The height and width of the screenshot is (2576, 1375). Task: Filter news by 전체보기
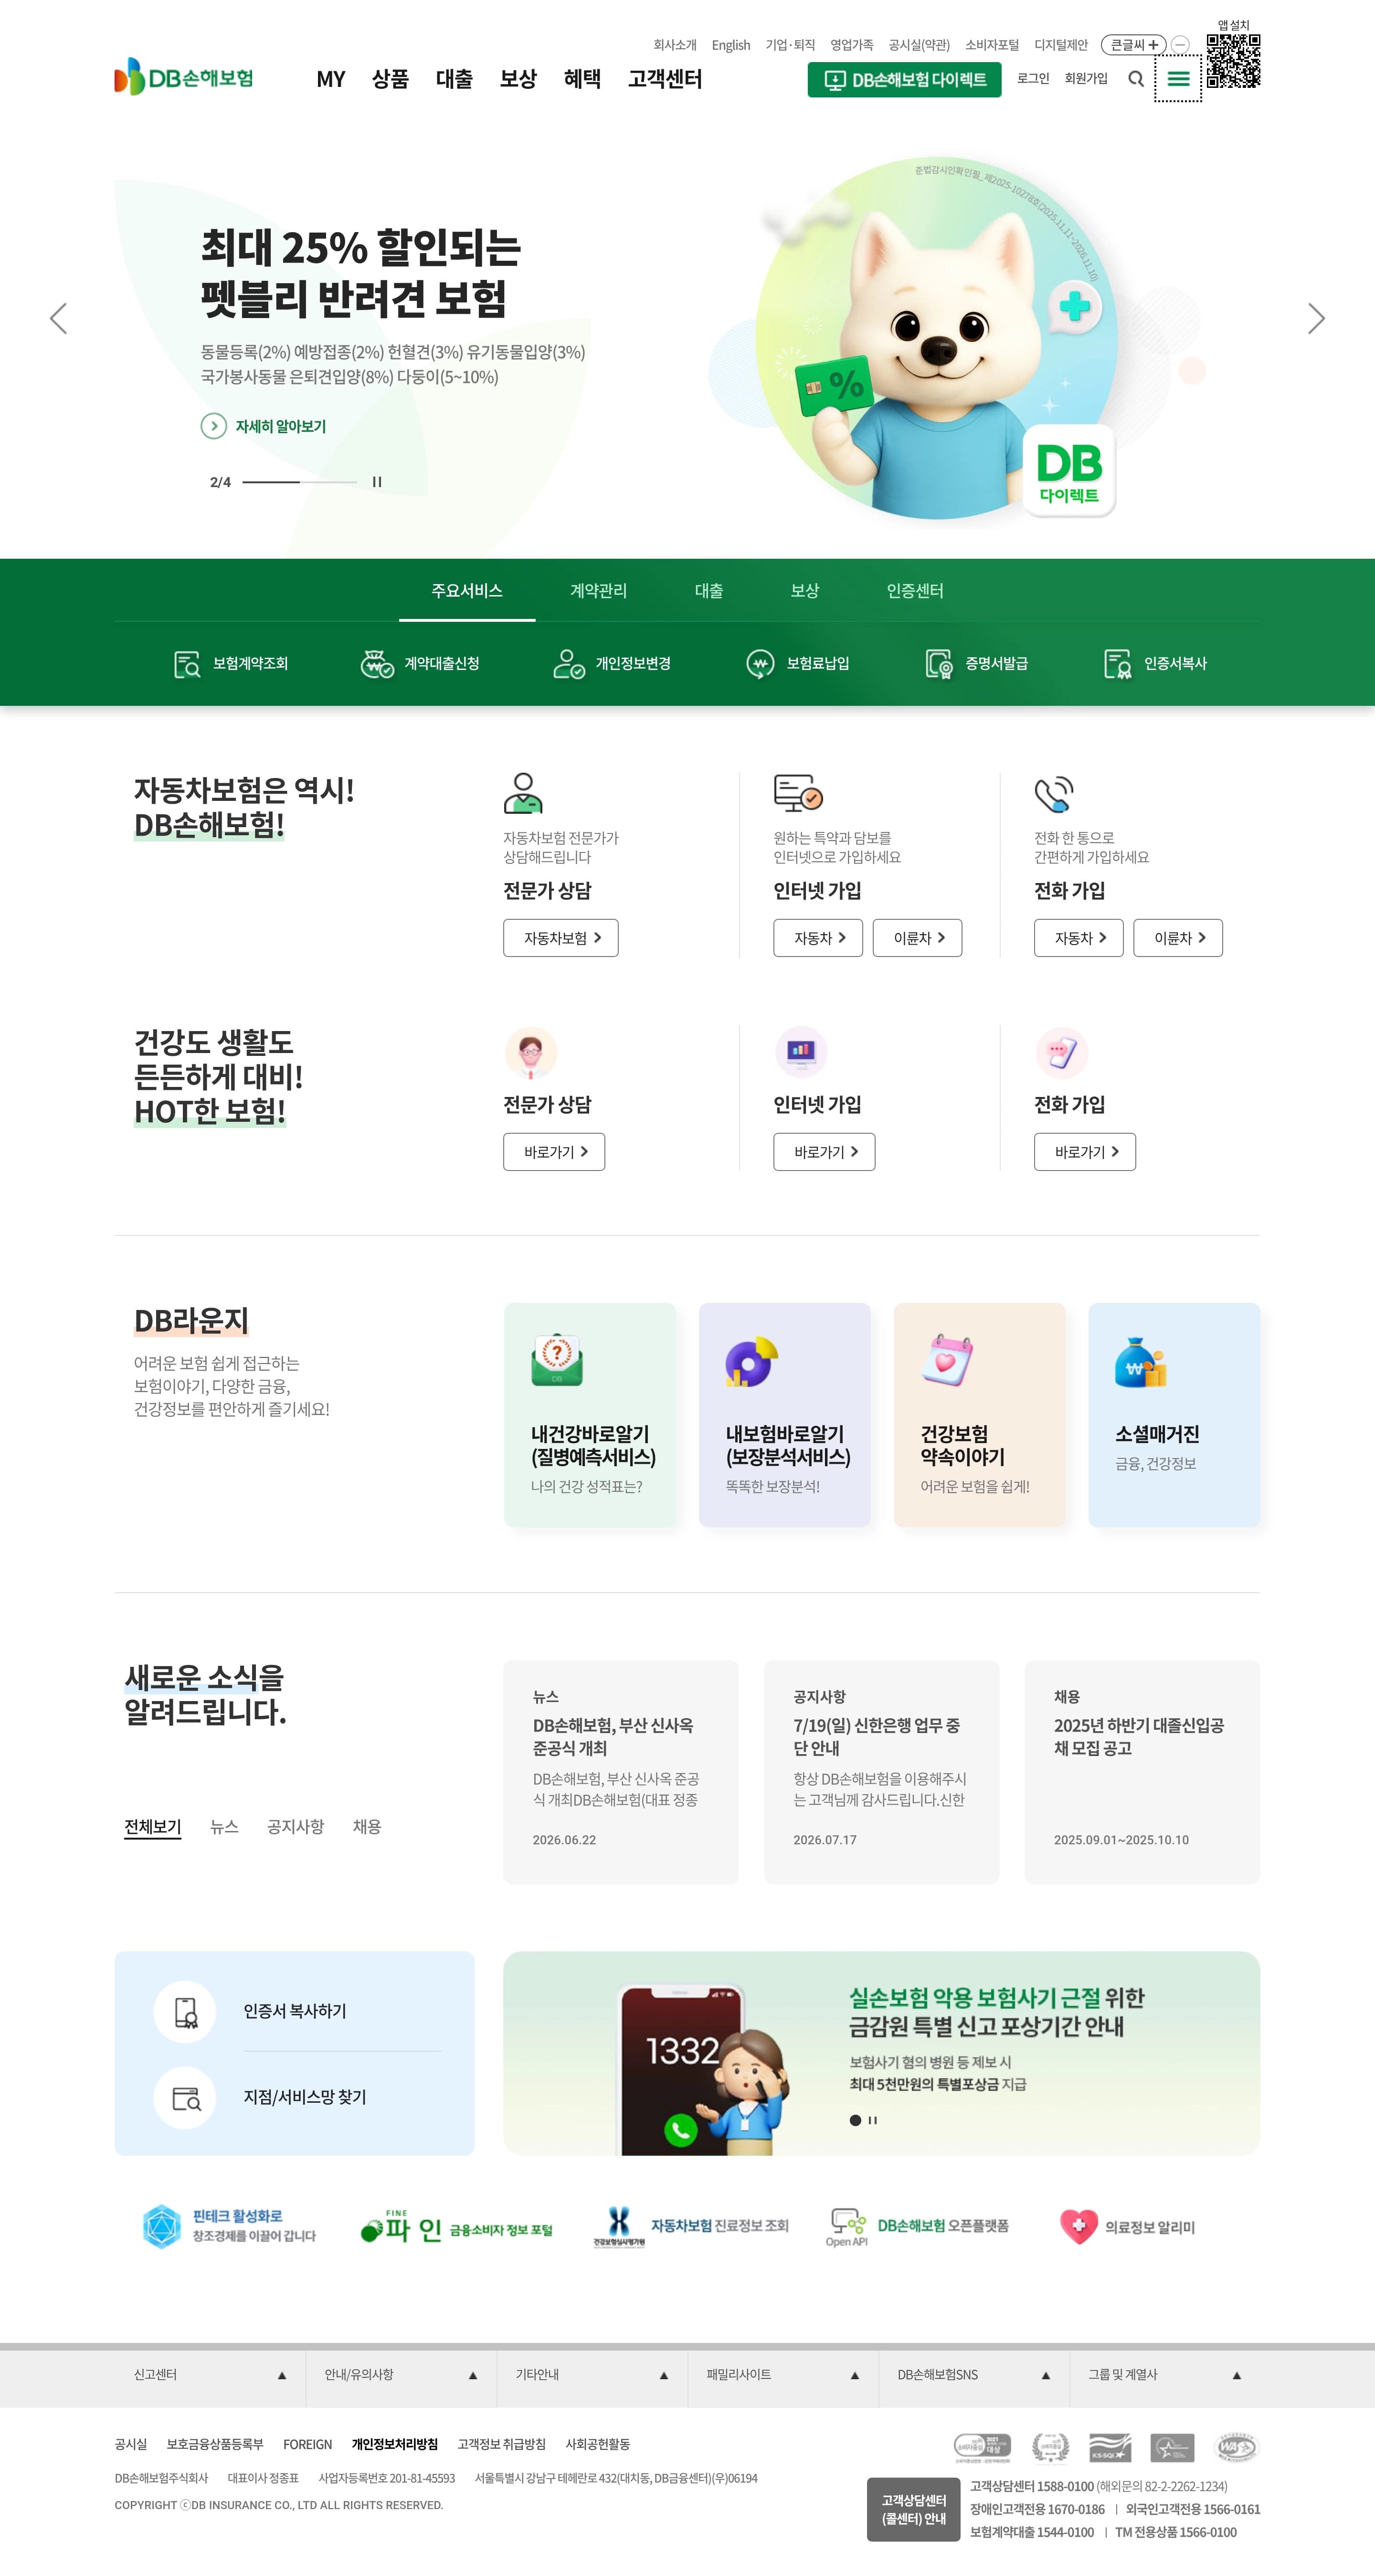[153, 1827]
